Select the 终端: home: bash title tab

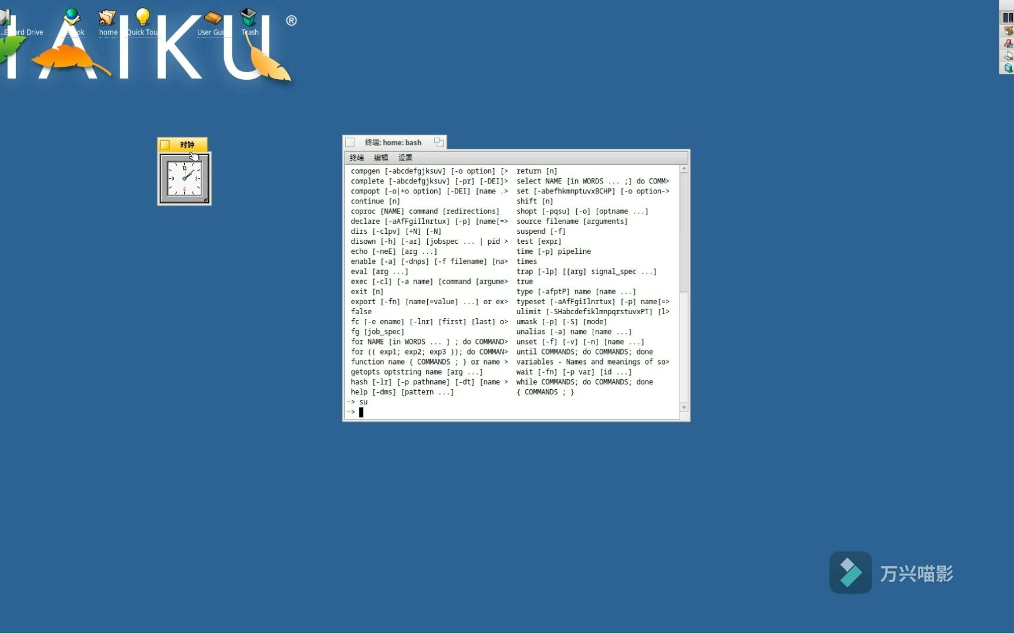[393, 142]
